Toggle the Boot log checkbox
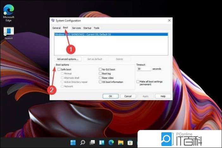The height and width of the screenshot is (148, 222). [100, 74]
